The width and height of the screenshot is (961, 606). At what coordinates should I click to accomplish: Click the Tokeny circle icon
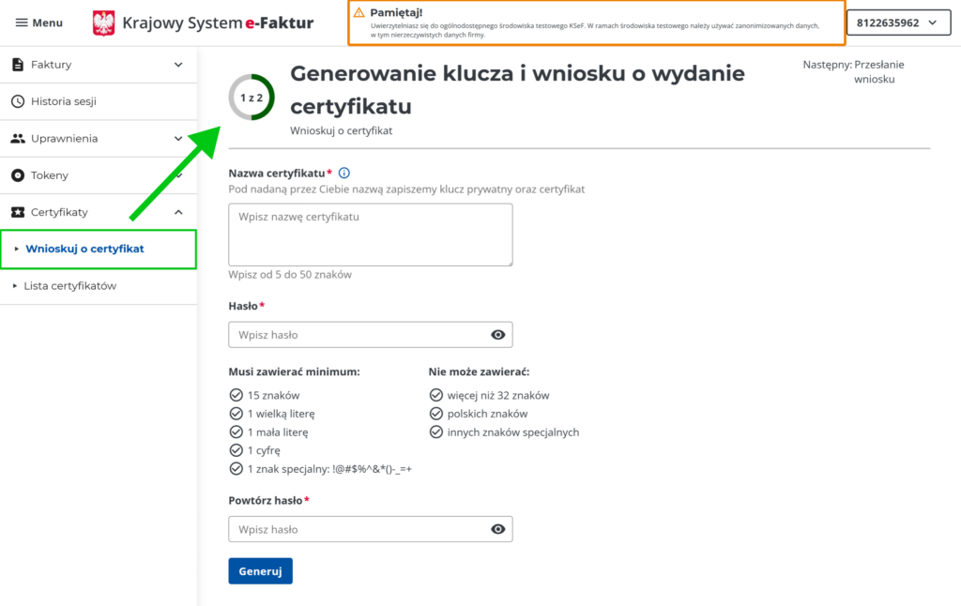point(17,175)
